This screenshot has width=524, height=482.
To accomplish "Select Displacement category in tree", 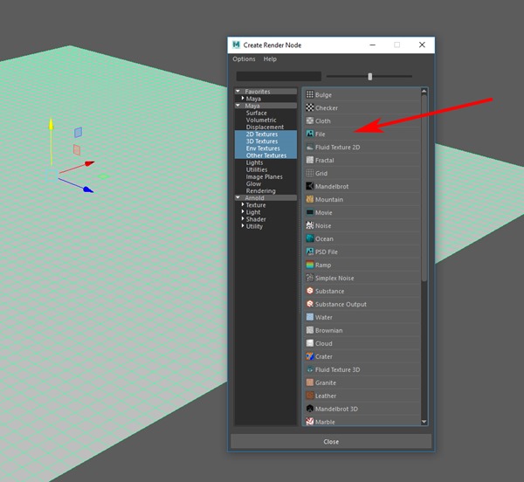I will coord(265,127).
